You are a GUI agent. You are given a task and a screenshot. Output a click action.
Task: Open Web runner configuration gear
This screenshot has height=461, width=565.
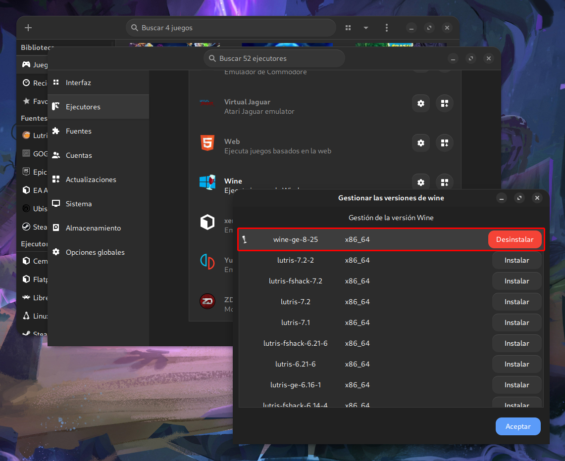(420, 143)
